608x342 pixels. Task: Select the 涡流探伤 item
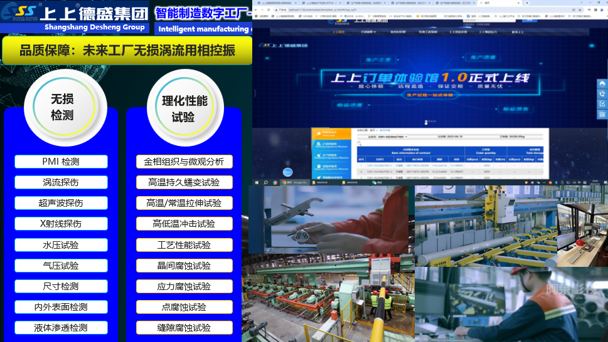pyautogui.click(x=61, y=182)
